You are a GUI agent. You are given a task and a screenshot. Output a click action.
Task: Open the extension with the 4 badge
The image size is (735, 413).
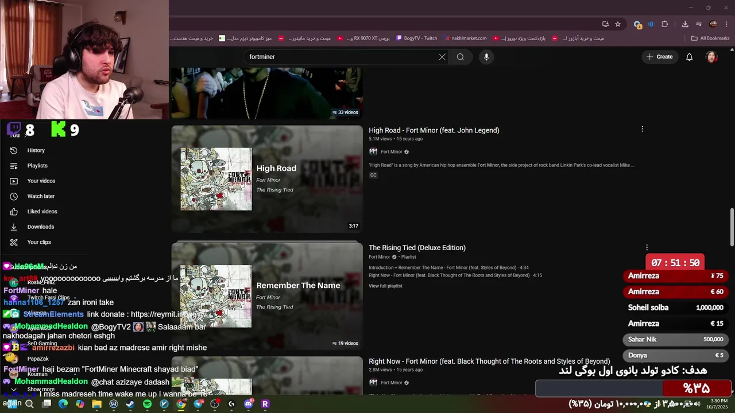point(637,24)
